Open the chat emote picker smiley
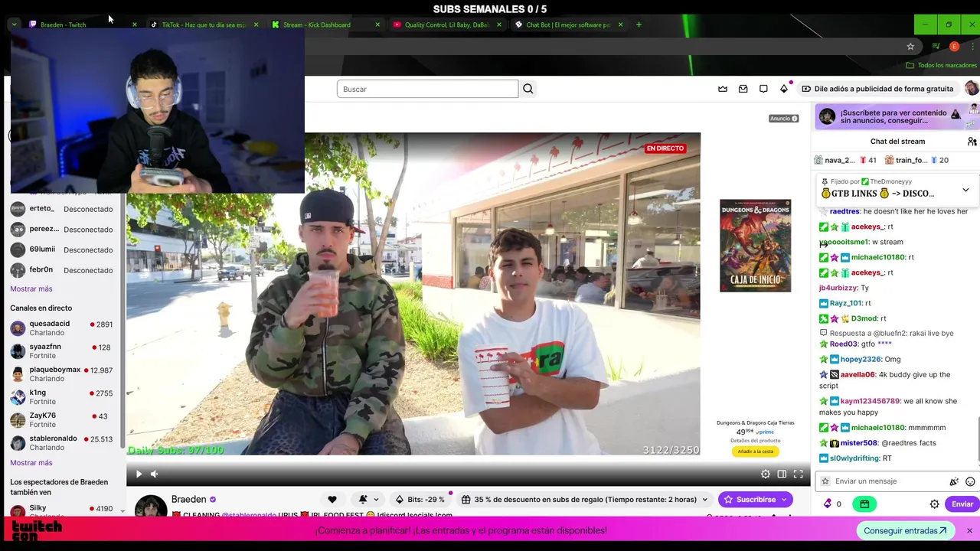980x551 pixels. (x=970, y=481)
